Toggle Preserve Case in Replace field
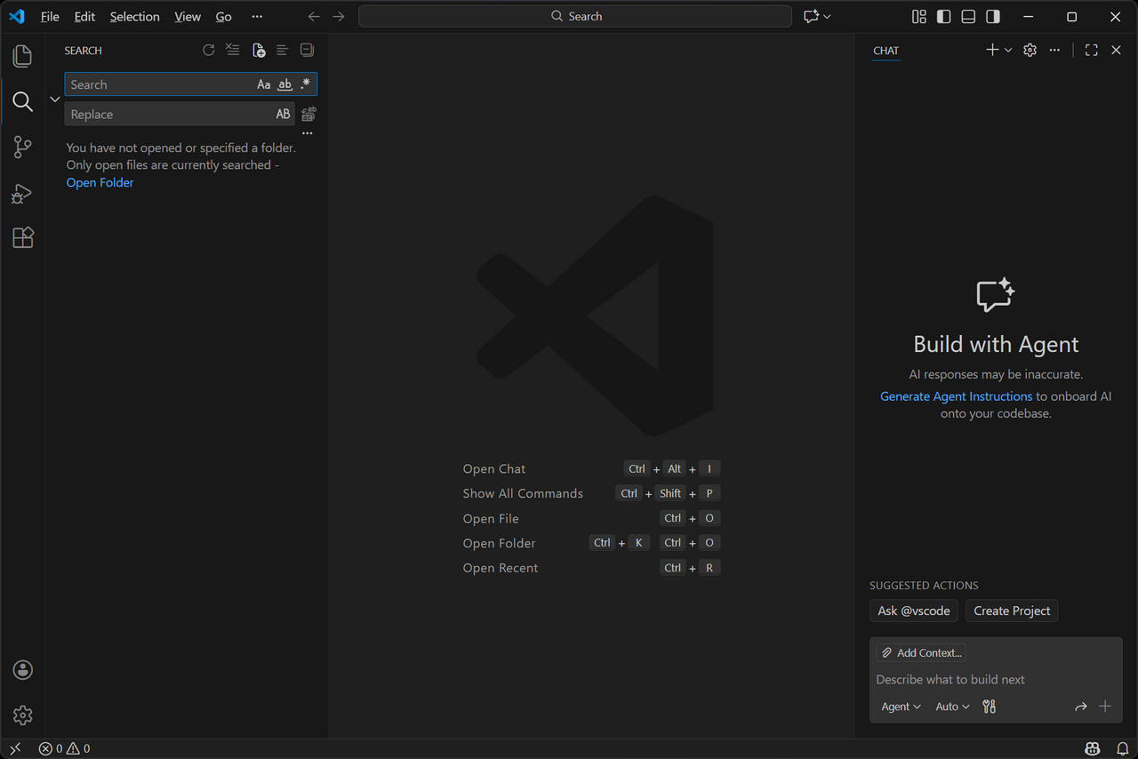The image size is (1138, 759). click(283, 114)
